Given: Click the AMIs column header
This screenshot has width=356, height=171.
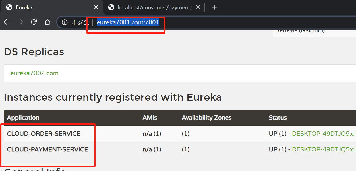Looking at the screenshot, I should (x=150, y=118).
